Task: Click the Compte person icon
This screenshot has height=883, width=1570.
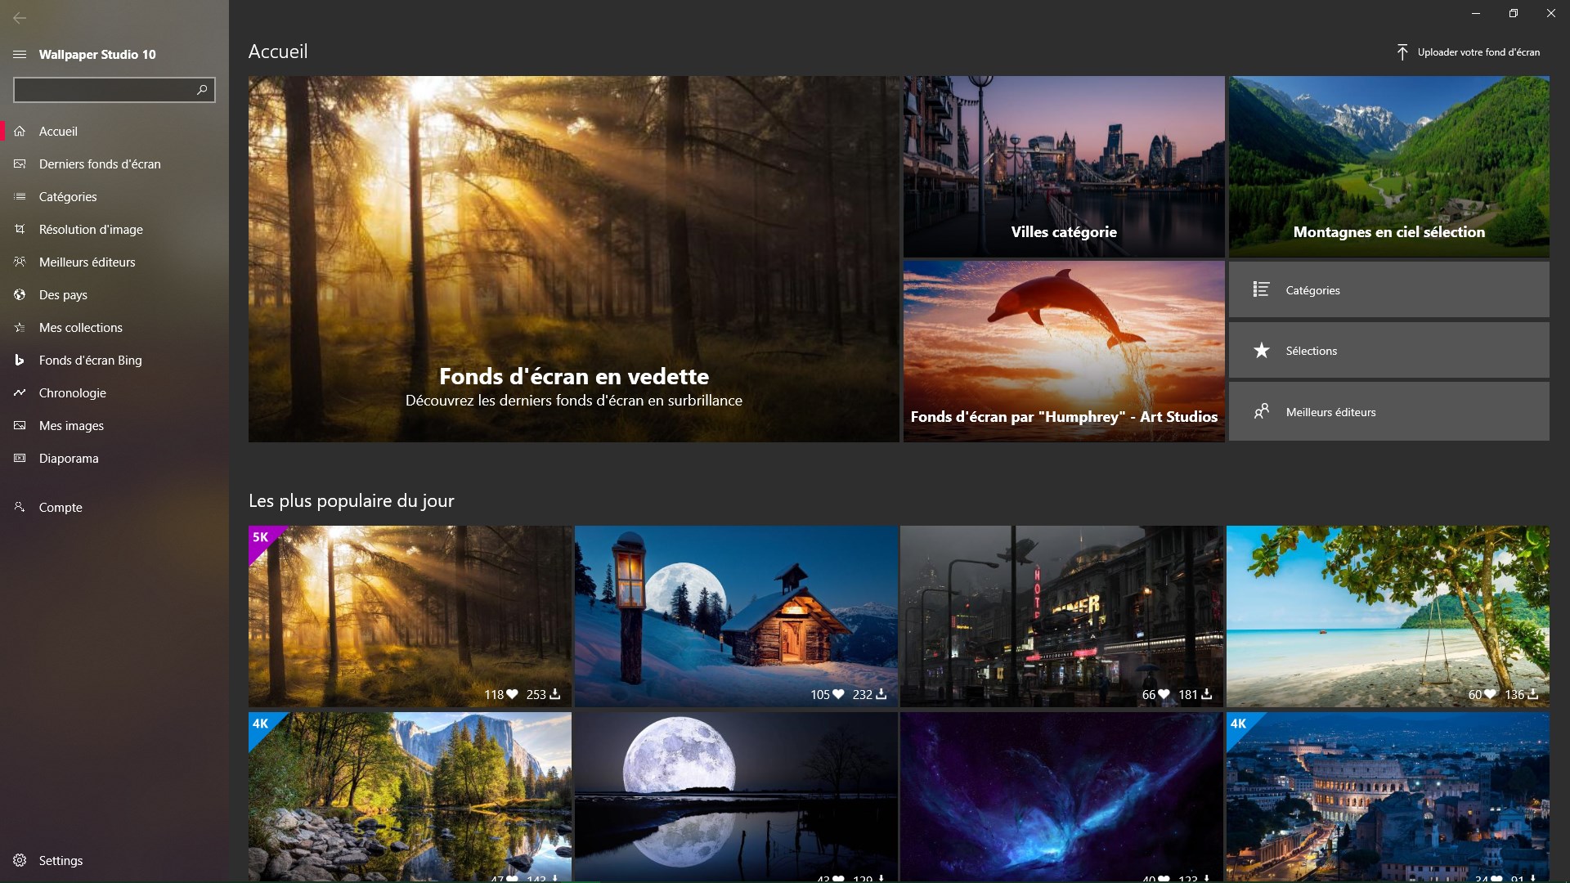Action: [20, 507]
